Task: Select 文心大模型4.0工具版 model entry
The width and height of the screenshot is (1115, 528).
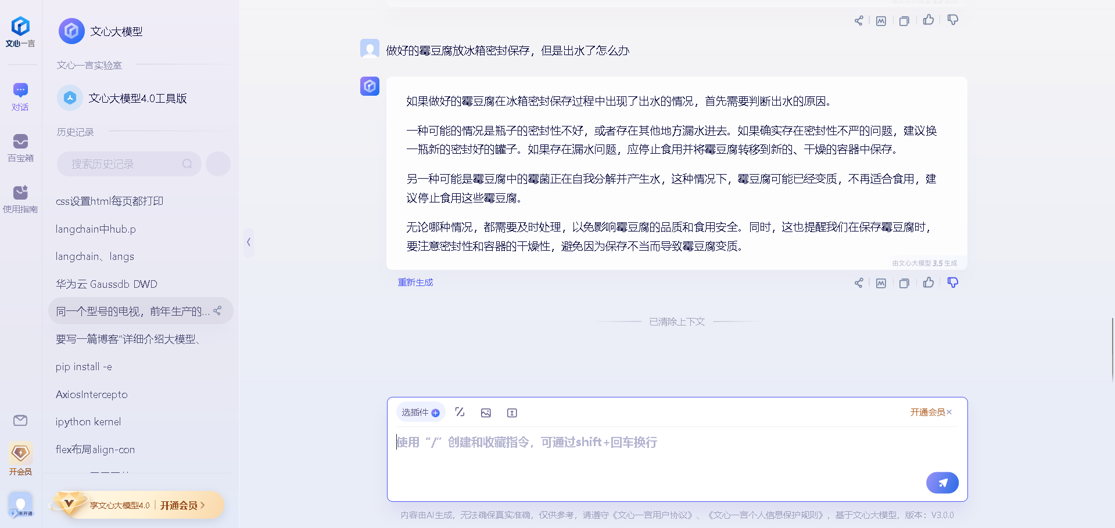Action: point(138,98)
